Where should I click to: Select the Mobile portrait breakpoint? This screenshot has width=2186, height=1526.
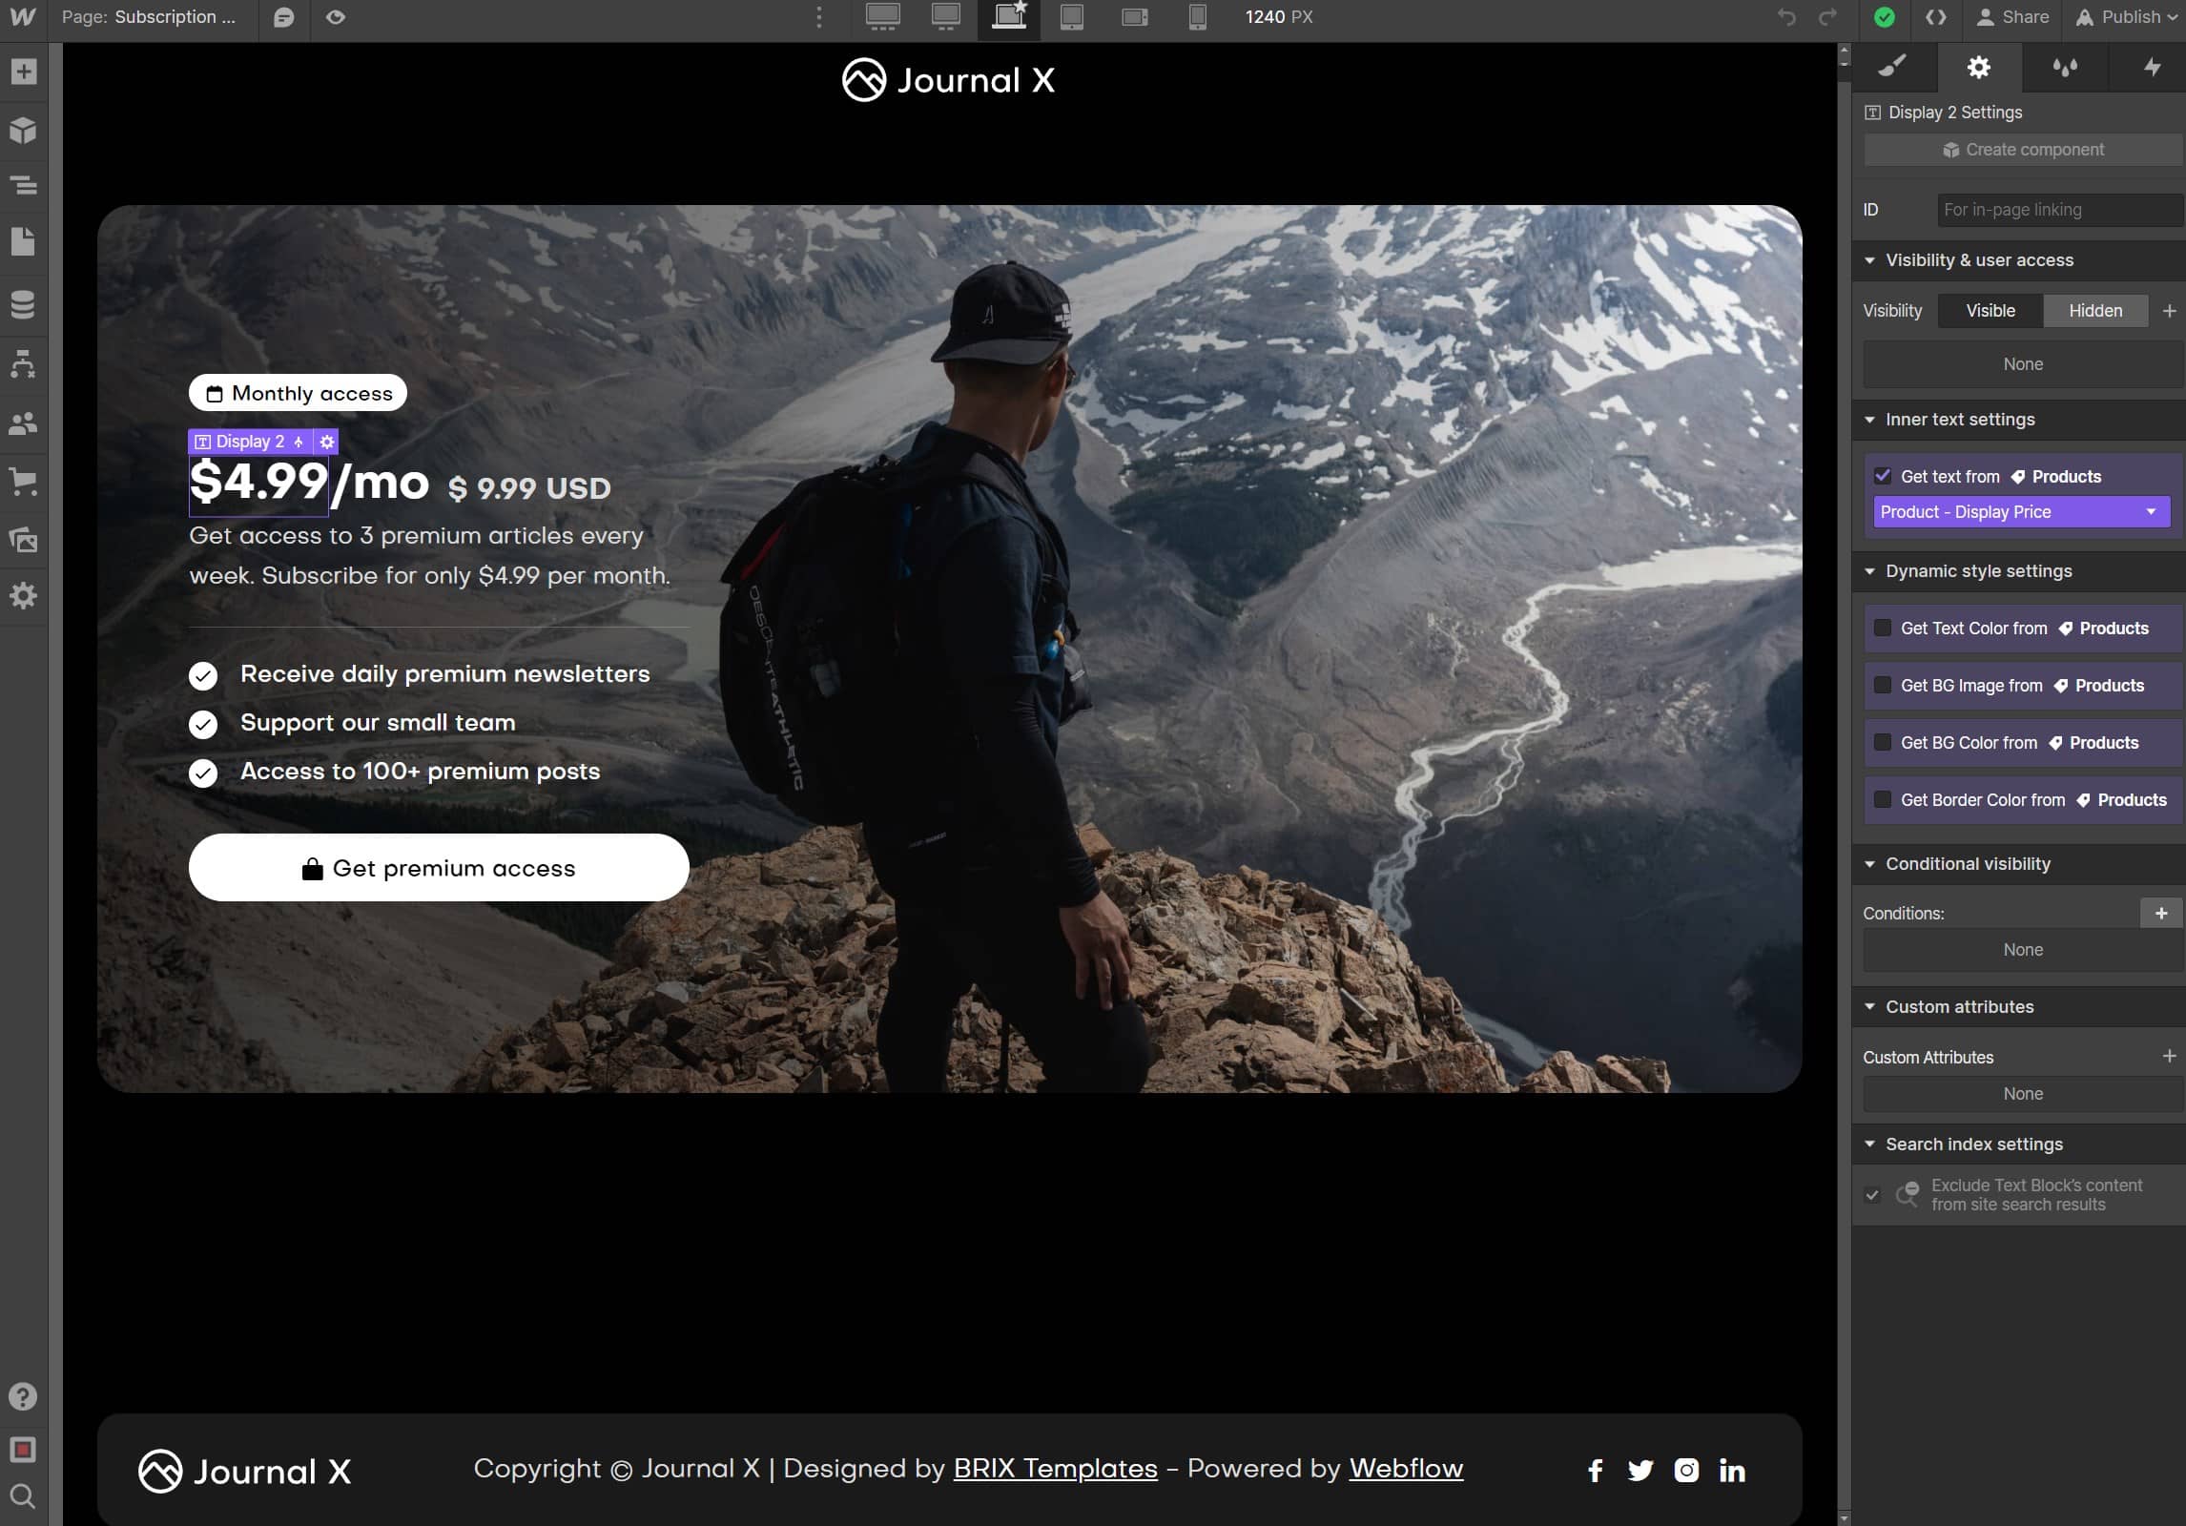pos(1197,17)
